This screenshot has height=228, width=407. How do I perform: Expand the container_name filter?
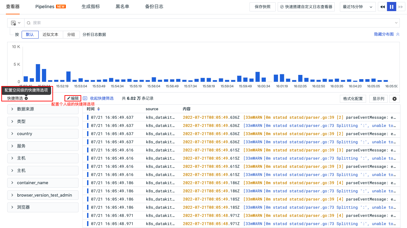tap(43, 183)
